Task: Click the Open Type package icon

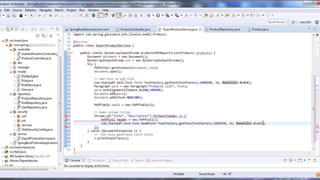Action: tap(205, 15)
